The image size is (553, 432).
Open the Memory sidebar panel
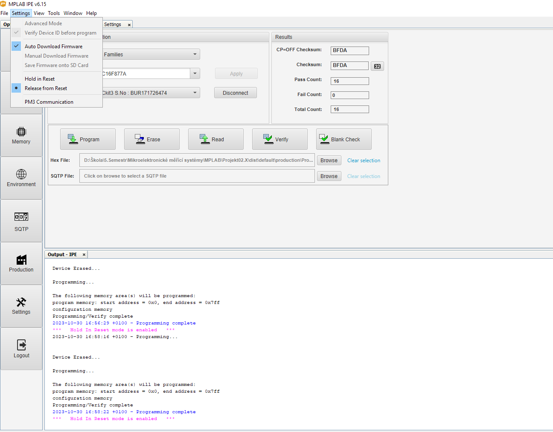(x=21, y=135)
